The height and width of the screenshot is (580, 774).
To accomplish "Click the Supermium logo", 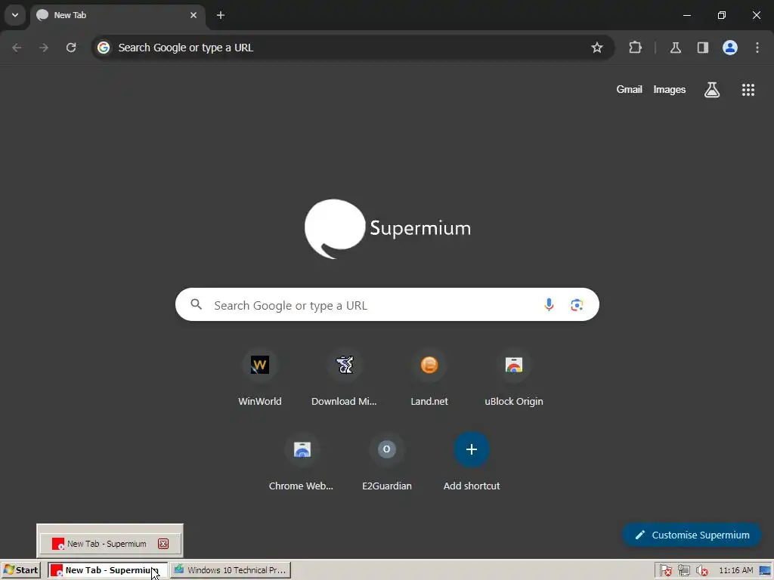I will pyautogui.click(x=388, y=228).
